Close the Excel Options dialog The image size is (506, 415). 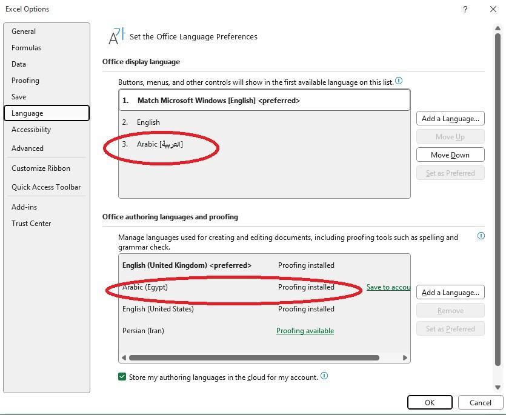[x=493, y=9]
